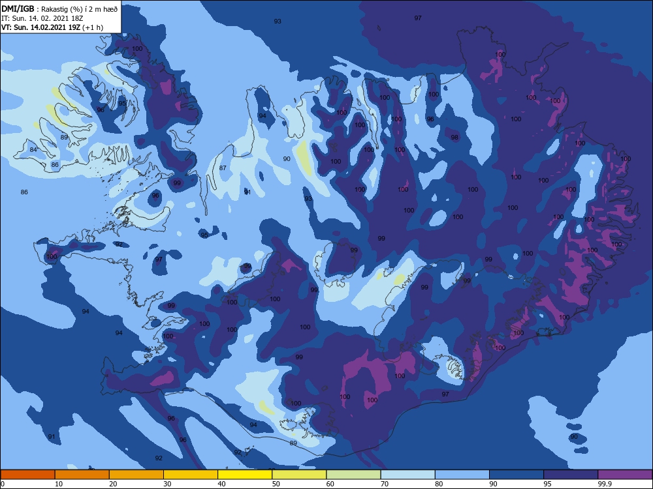
Task: Click the '50' legend tick label
Action: point(276,484)
